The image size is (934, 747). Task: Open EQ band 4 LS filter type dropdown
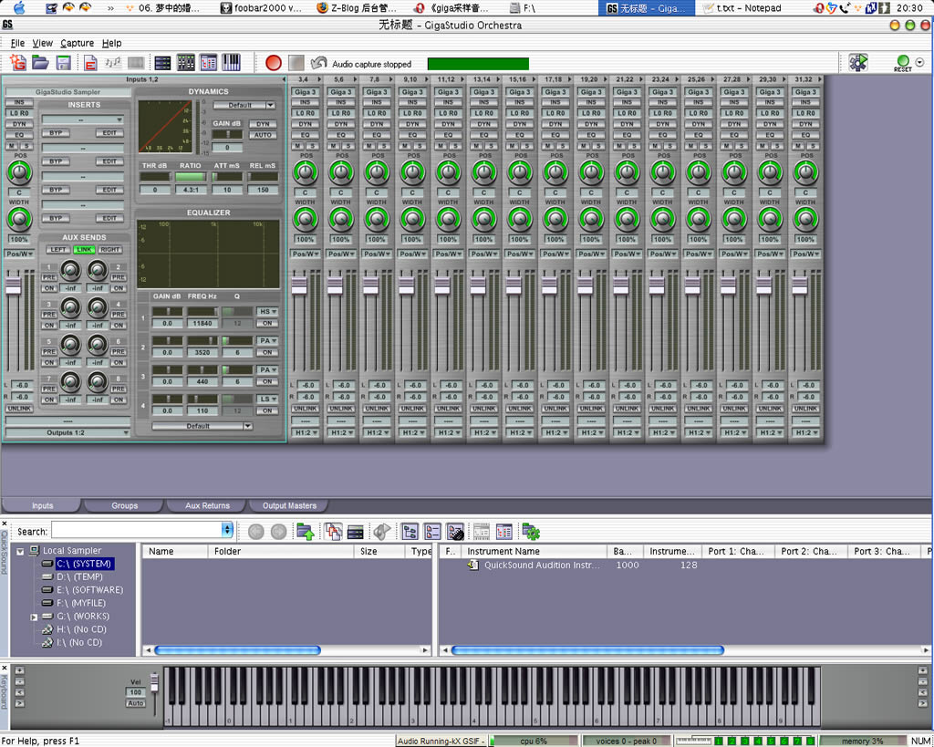point(267,399)
